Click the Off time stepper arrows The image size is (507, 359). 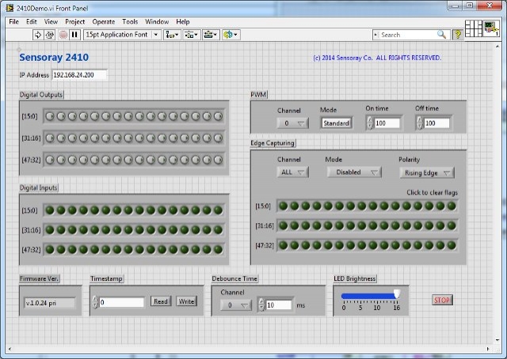[x=420, y=123]
